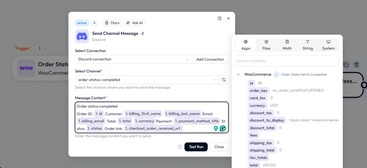Close the Send Channel Message dialog
This screenshot has width=367, height=168.
pos(228,19)
